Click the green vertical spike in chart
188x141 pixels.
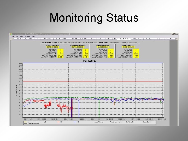coord(99,108)
